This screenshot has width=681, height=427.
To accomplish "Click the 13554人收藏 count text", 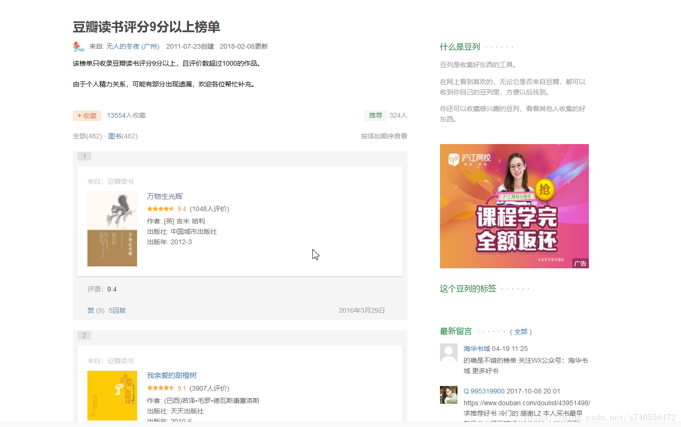I will [126, 115].
